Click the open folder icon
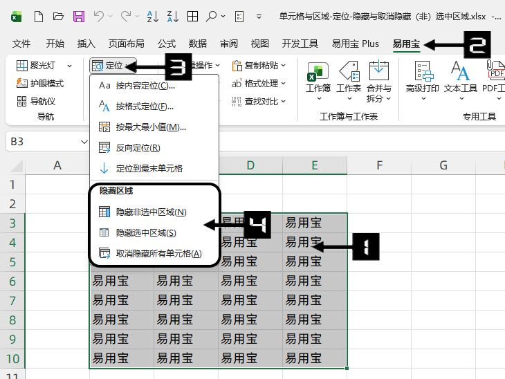The width and height of the screenshot is (505, 379). tap(59, 15)
